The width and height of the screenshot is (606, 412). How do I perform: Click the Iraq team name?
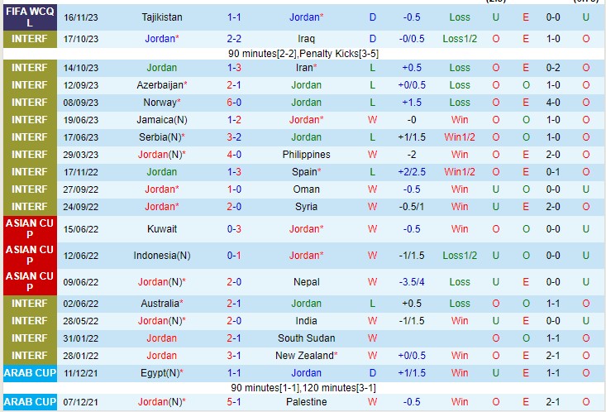point(306,39)
